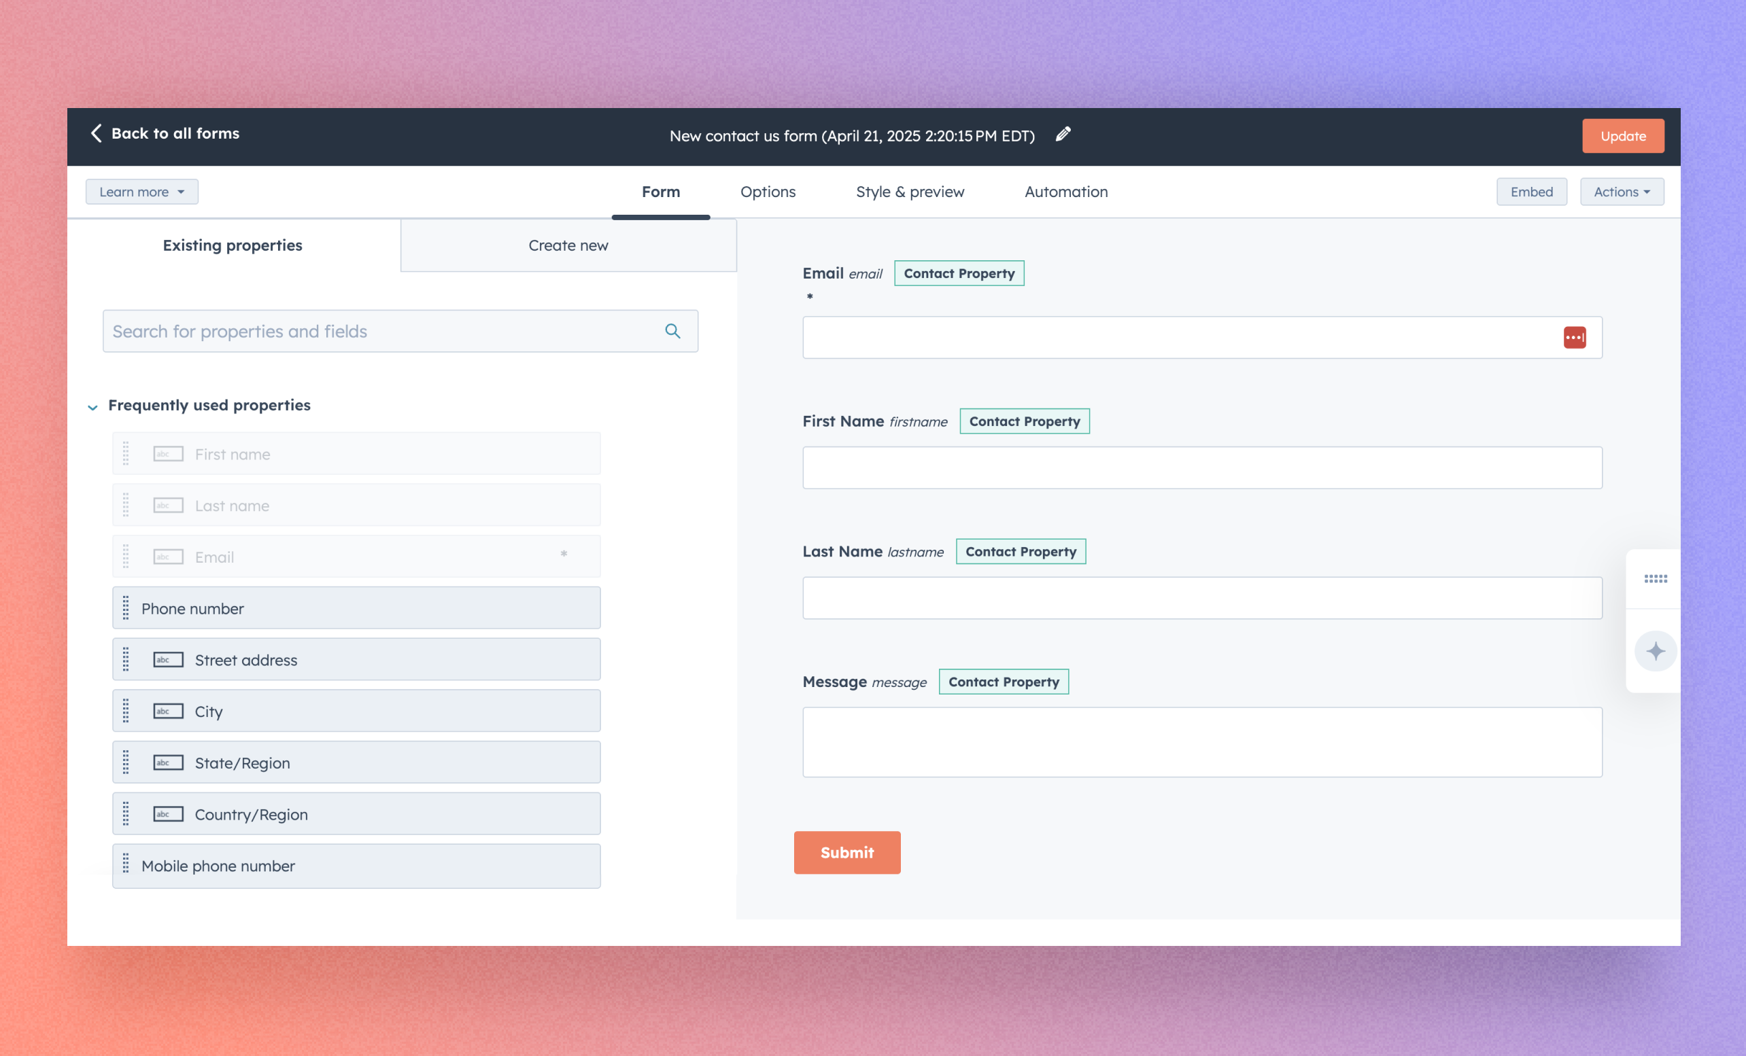Screen dimensions: 1746x1056
Task: Click the abc text-field icon for Country/Region
Action: click(169, 815)
